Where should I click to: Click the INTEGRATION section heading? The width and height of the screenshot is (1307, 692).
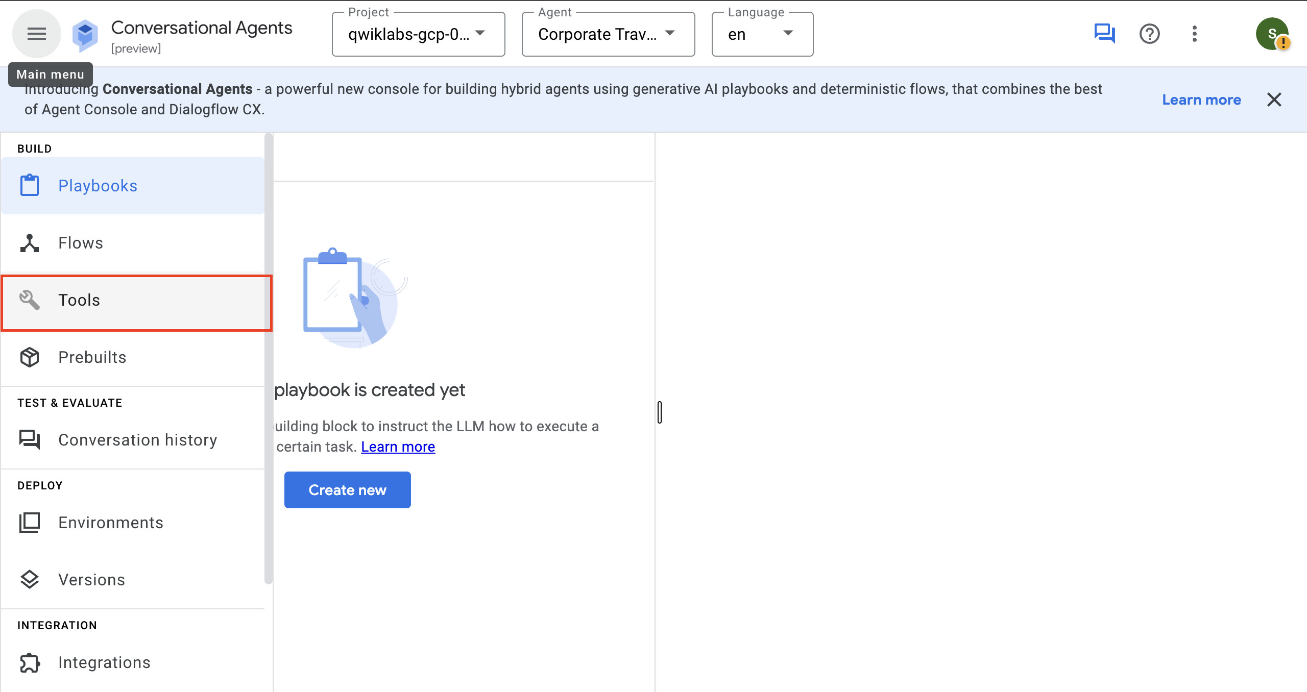pos(57,625)
